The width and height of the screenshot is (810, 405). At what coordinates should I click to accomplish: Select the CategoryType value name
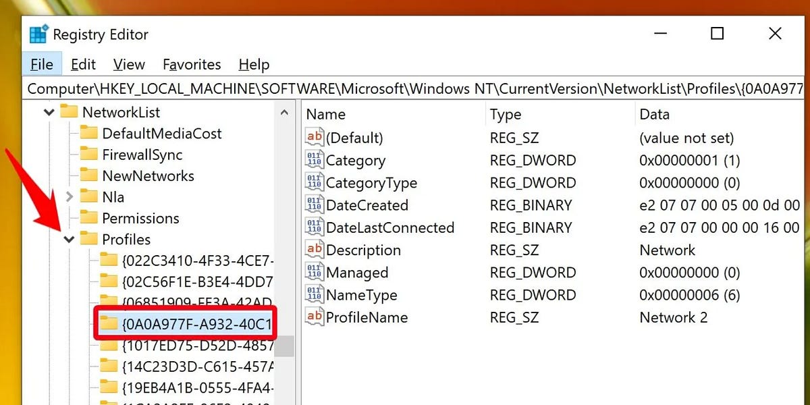tap(371, 183)
